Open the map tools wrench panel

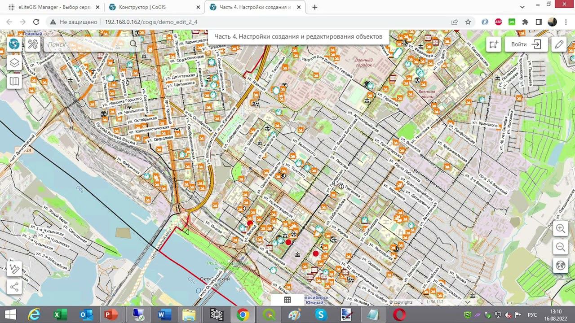coord(33,44)
